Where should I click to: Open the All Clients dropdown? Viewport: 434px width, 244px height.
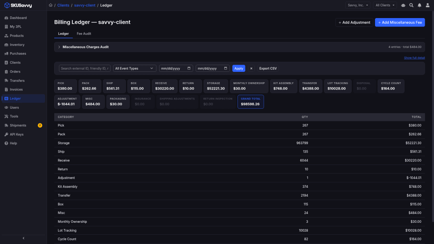[385, 5]
